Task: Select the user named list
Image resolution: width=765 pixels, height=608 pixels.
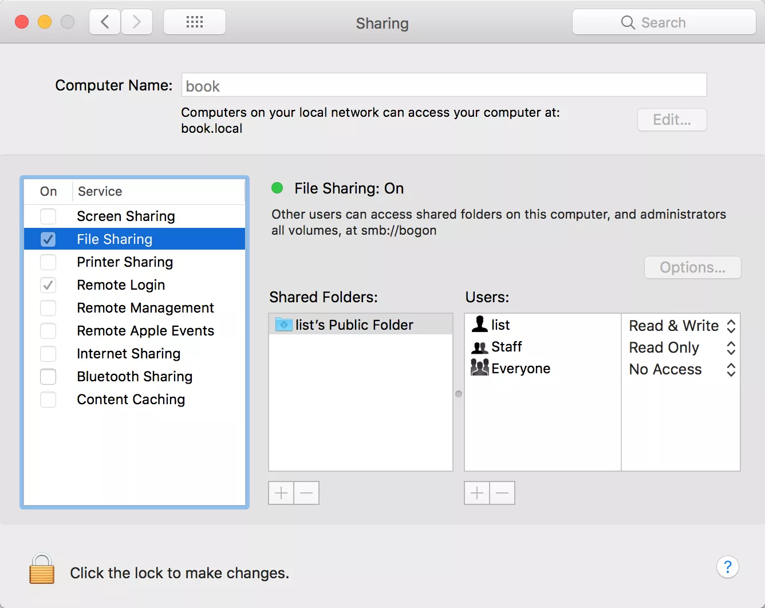Action: coord(543,325)
